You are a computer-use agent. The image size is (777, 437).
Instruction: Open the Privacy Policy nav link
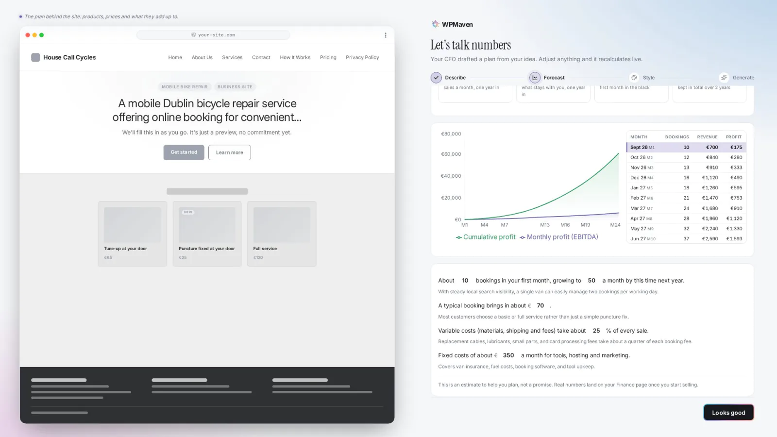point(362,57)
